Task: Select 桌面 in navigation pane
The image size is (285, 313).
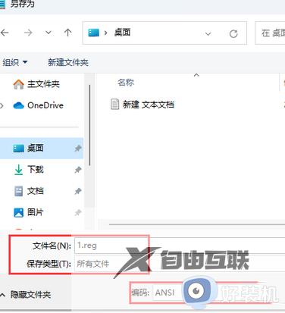Action: point(42,148)
